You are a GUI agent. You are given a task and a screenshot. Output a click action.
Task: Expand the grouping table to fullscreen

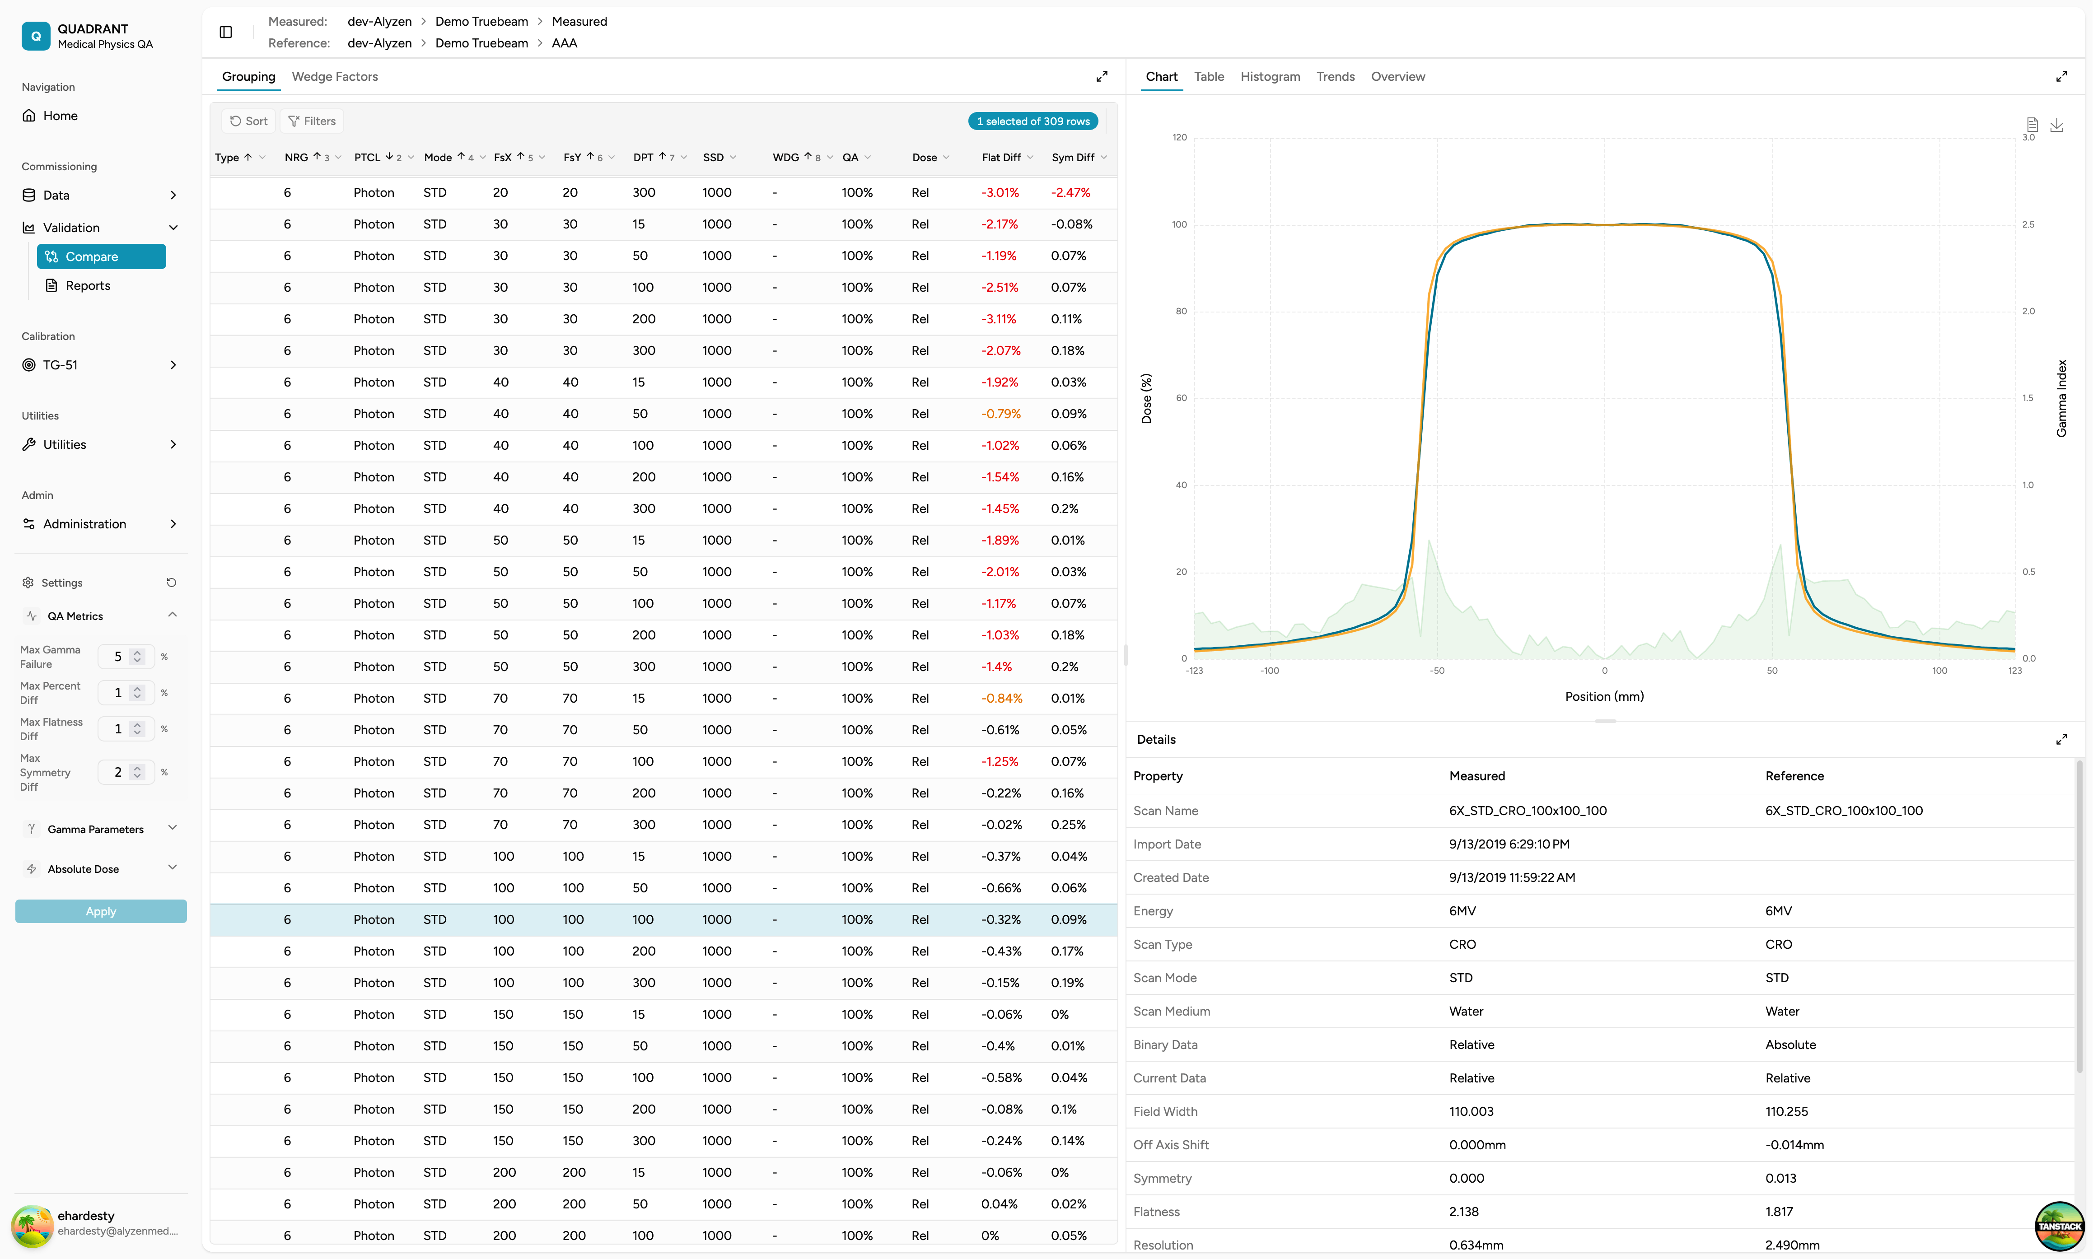pos(1101,76)
